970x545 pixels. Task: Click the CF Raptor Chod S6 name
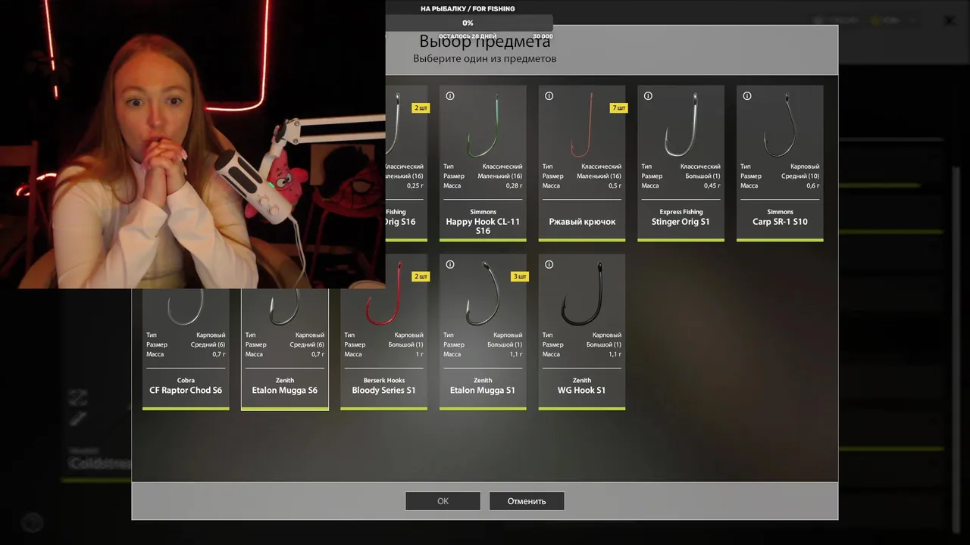[186, 391]
